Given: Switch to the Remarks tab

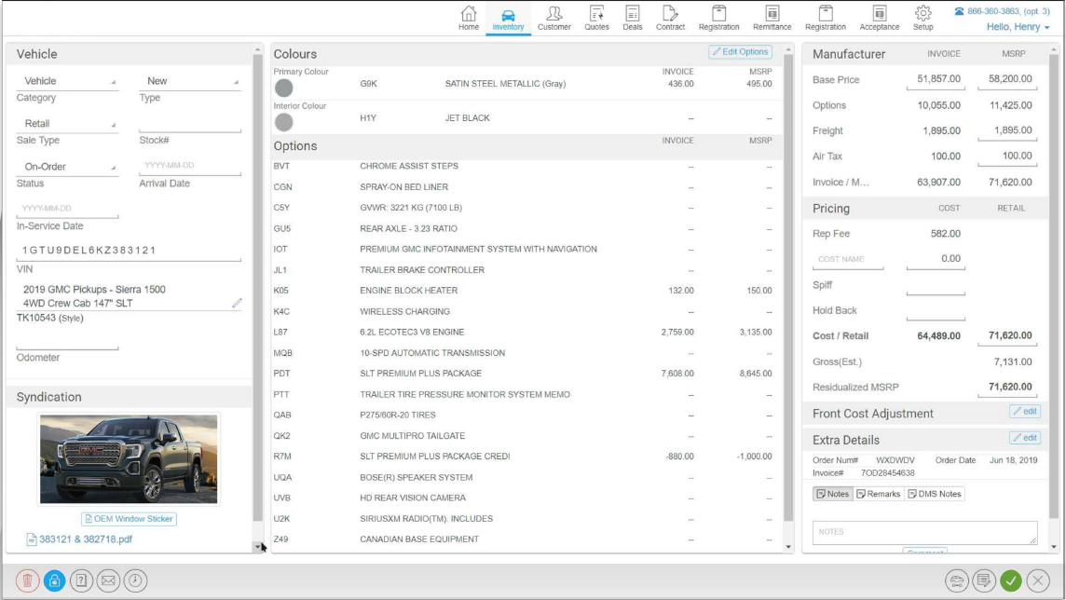Looking at the screenshot, I should (879, 494).
